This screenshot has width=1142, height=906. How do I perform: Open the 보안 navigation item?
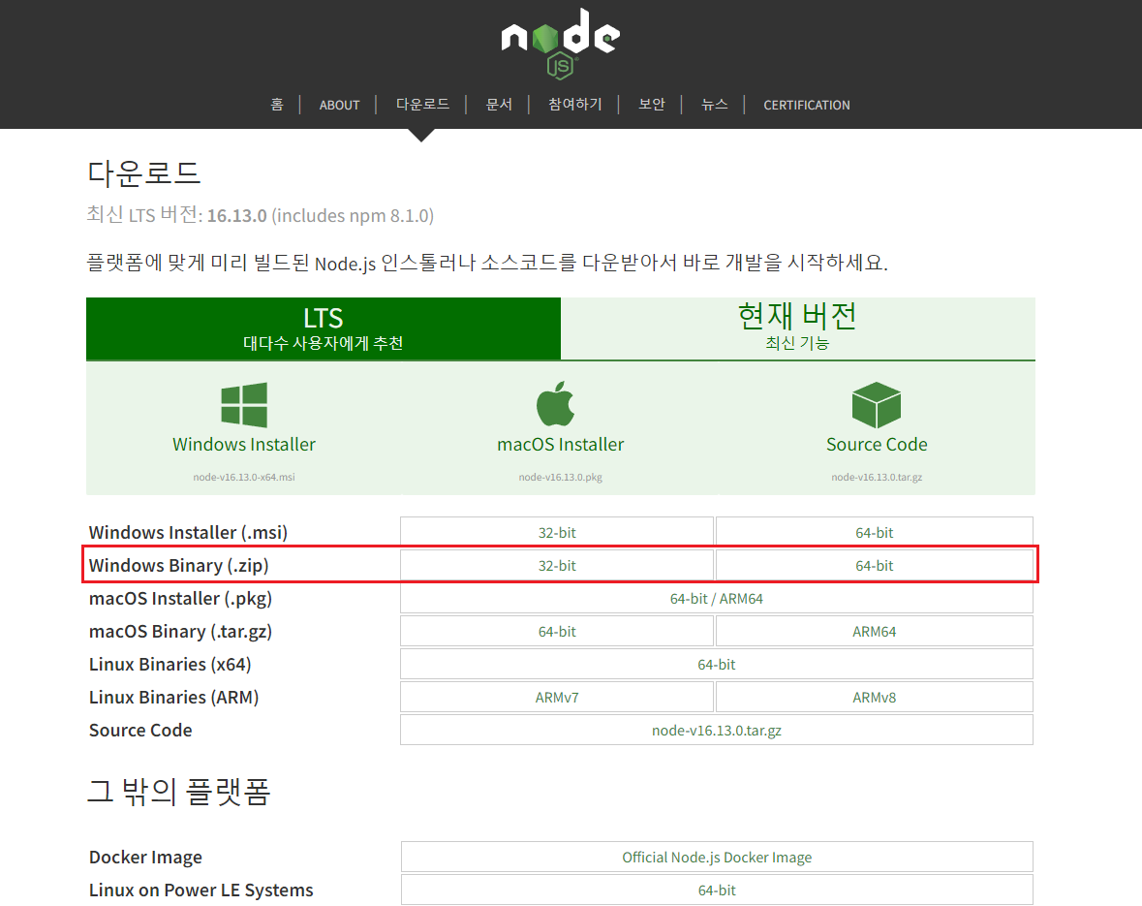point(652,105)
